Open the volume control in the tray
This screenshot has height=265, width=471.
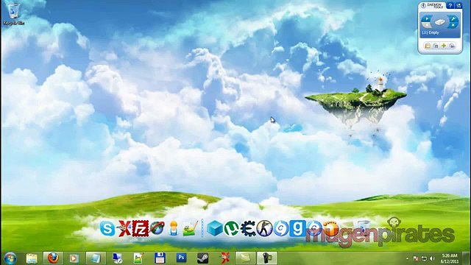tap(432, 258)
